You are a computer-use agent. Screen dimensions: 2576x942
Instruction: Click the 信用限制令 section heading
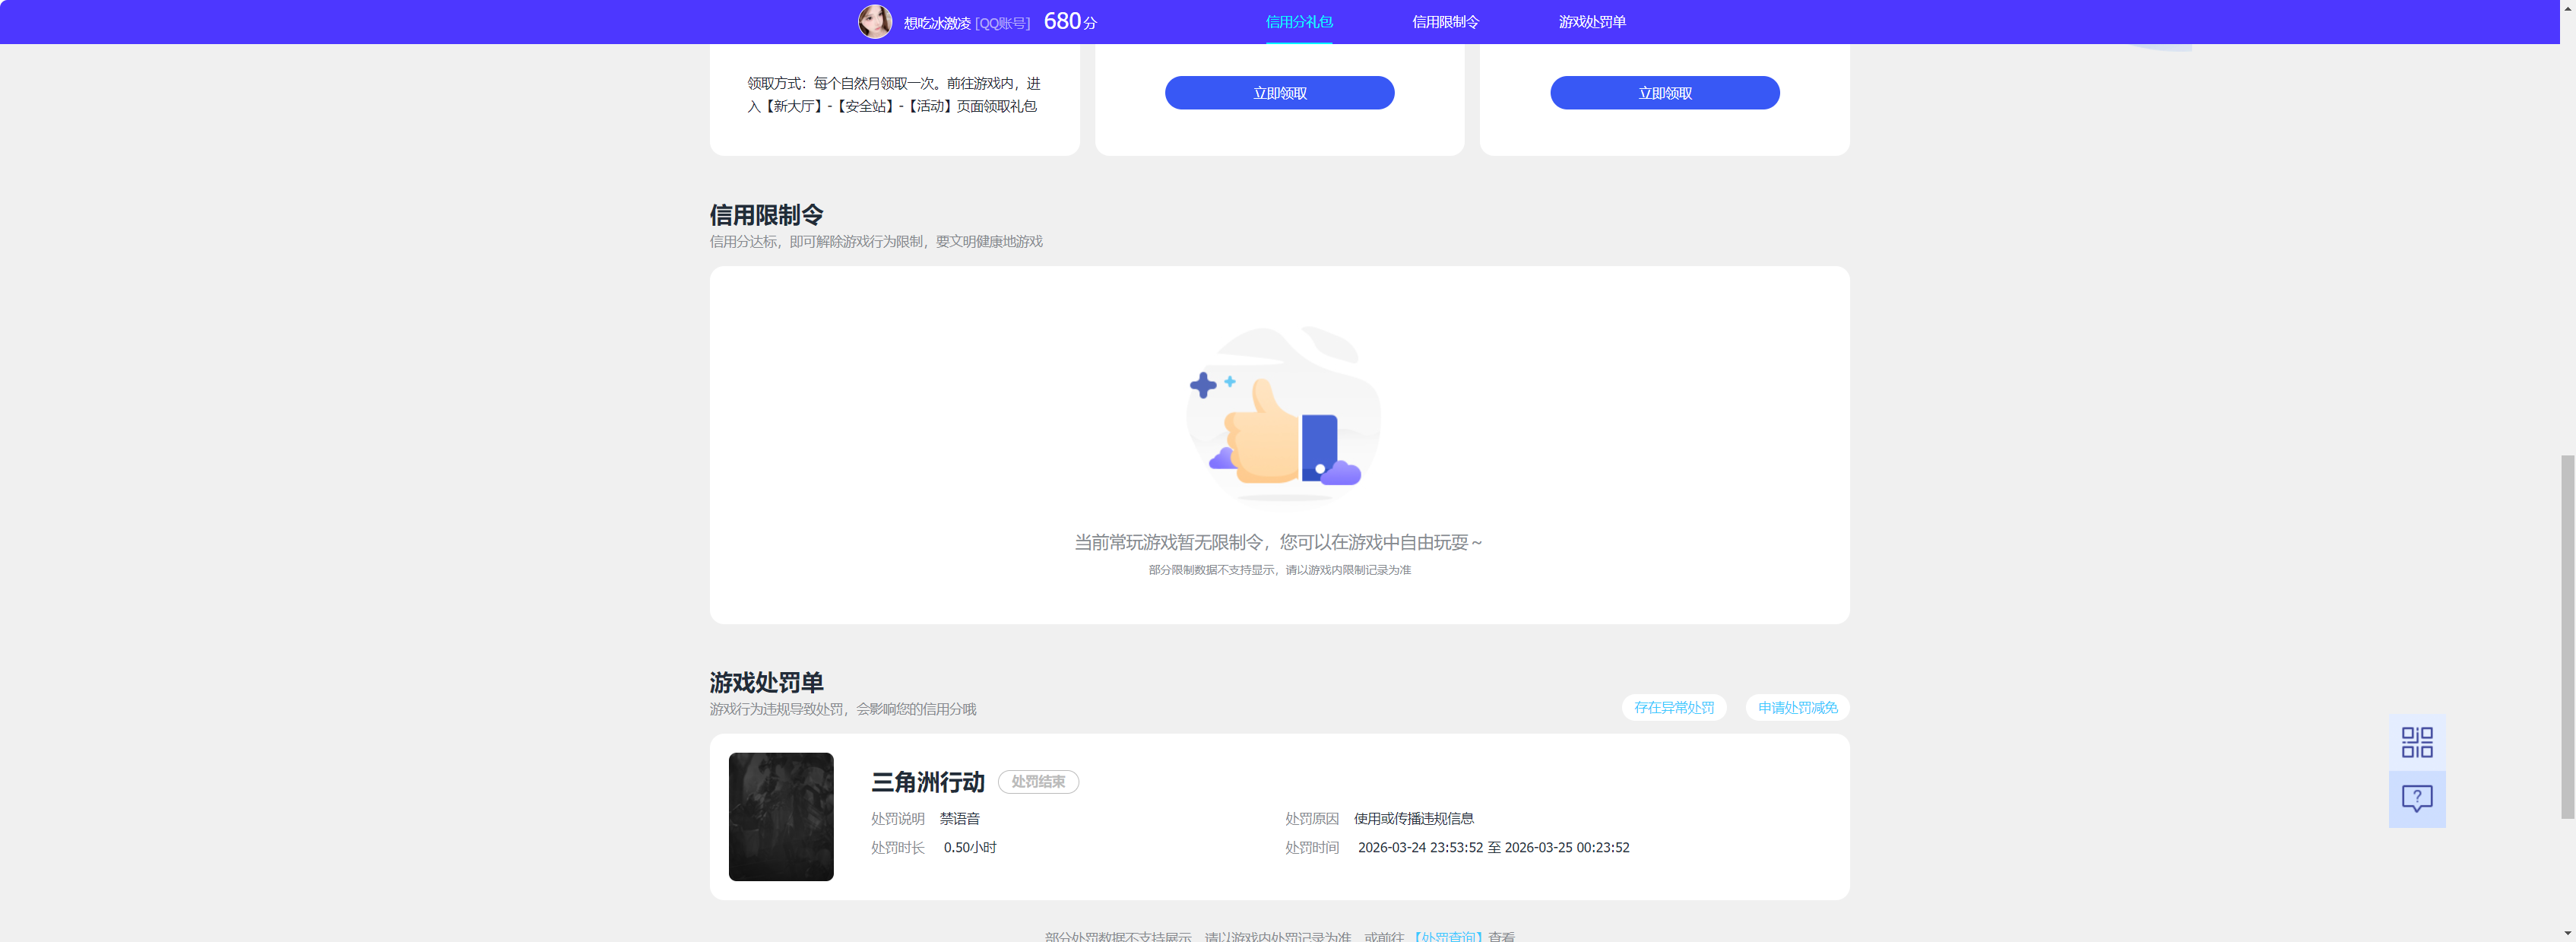coord(766,214)
